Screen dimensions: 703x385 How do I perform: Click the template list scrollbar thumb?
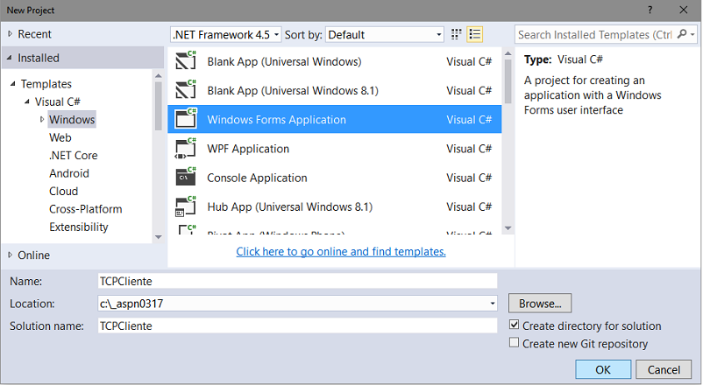508,81
